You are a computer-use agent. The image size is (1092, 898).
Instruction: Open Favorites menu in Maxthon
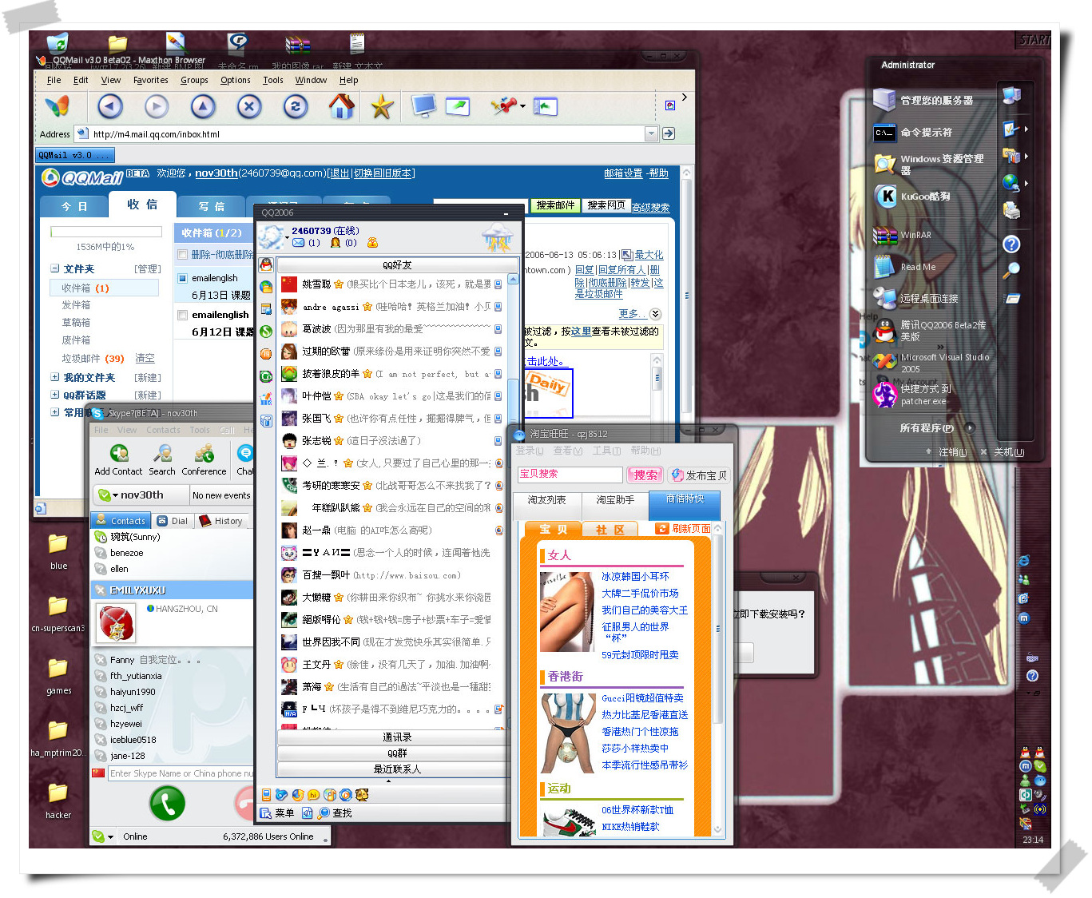coord(150,80)
